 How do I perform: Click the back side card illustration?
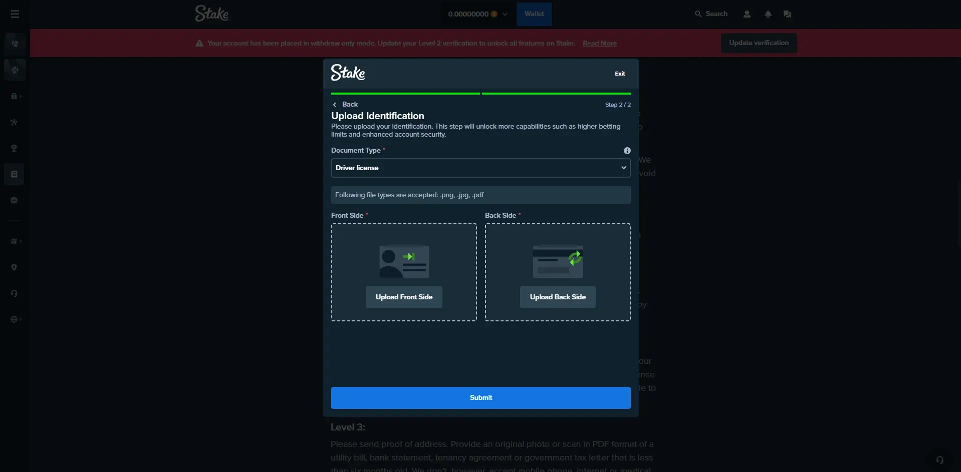(558, 261)
